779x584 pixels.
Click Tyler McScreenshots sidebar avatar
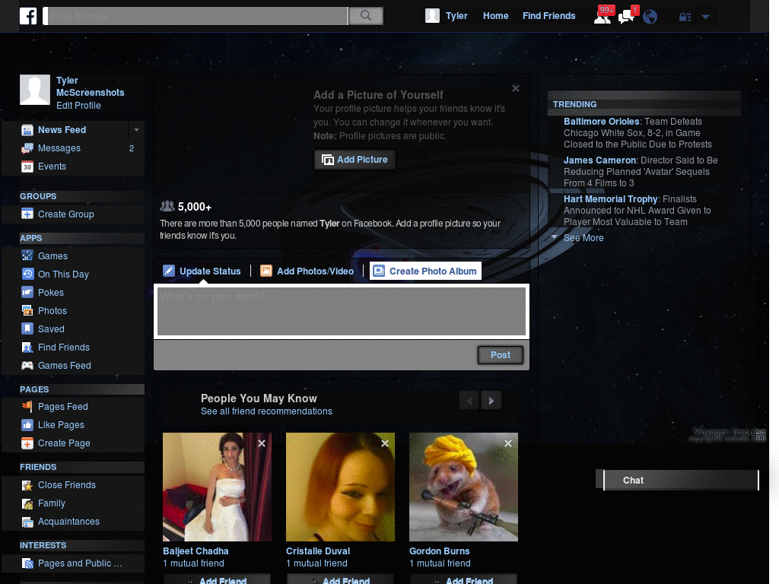[35, 90]
